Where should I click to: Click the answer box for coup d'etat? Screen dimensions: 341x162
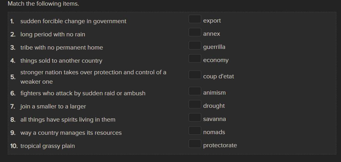point(195,75)
